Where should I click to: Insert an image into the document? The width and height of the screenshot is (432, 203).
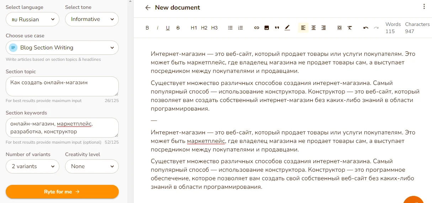coord(267,28)
